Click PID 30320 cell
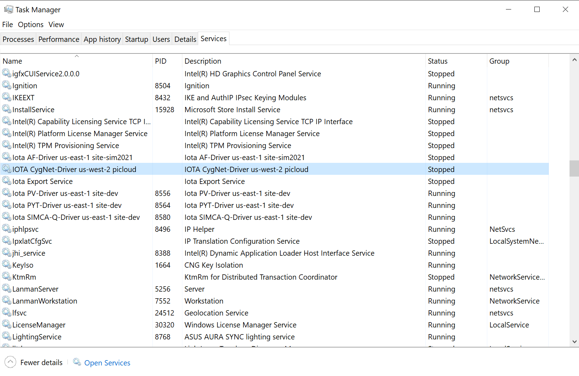 (x=164, y=325)
